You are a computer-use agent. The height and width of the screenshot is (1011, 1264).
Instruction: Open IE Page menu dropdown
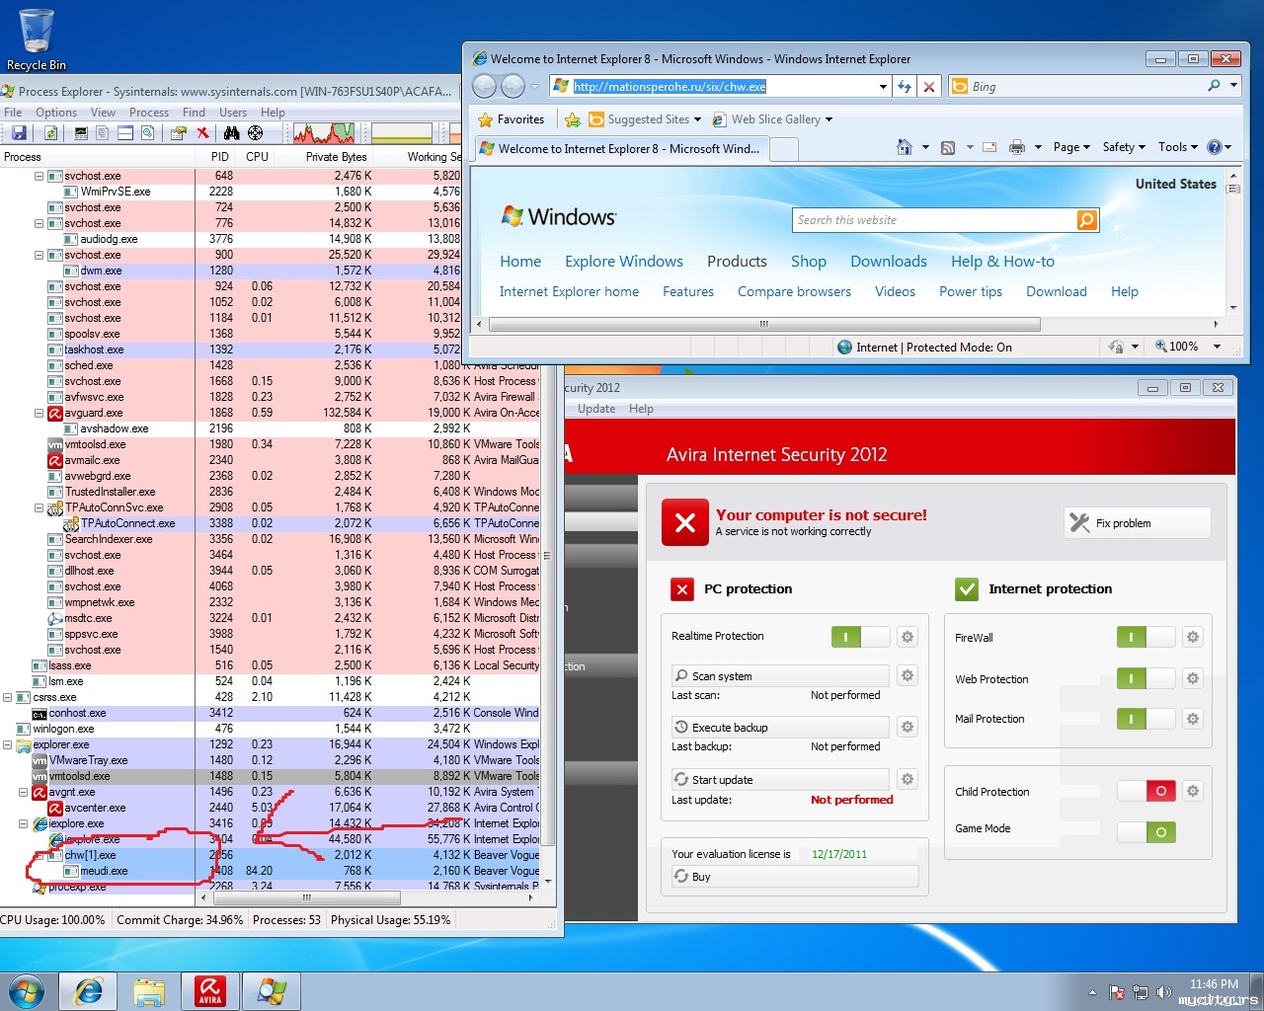1071,147
